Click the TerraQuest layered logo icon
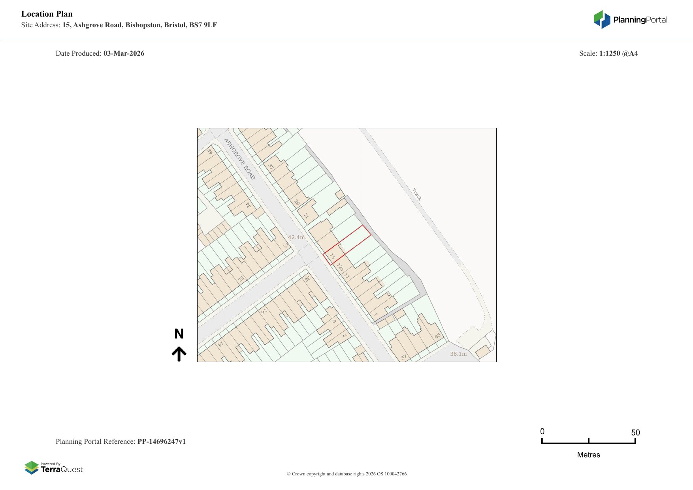This screenshot has width=693, height=490. tap(32, 467)
